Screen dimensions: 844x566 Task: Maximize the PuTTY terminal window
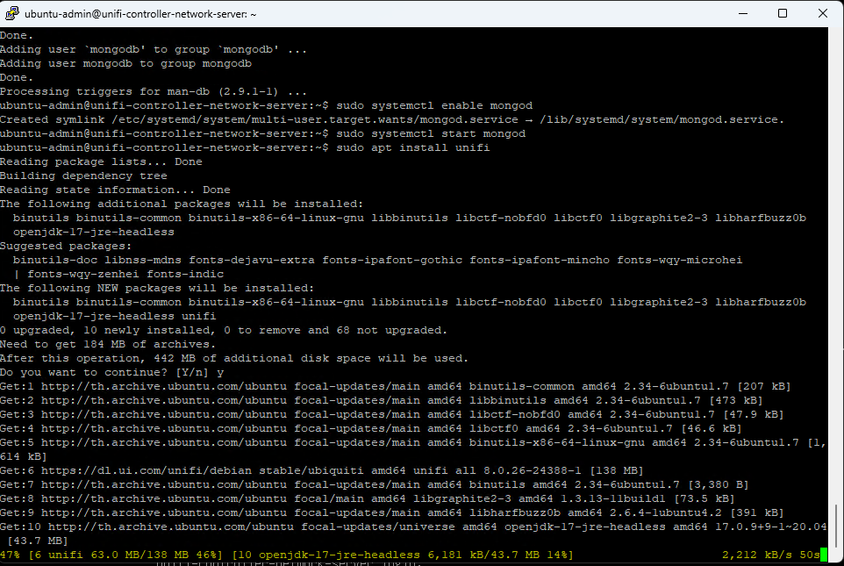coord(783,13)
